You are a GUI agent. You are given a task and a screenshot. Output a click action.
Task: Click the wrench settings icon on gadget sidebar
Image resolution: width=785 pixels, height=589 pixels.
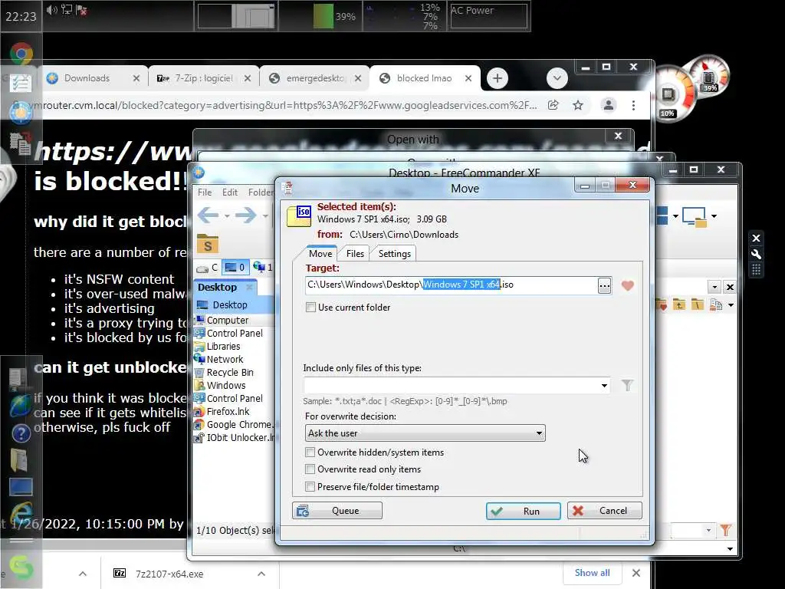[x=756, y=255]
